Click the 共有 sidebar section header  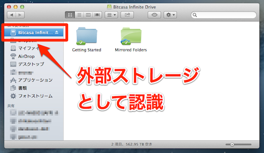pos(11,106)
